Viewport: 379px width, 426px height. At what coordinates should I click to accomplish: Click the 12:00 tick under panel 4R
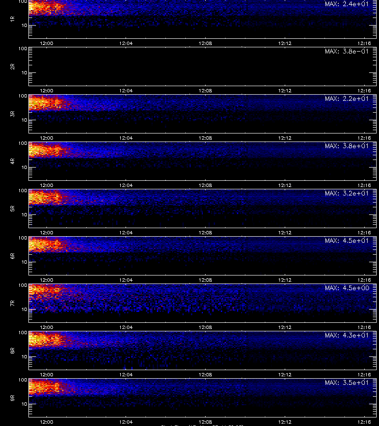(x=46, y=185)
